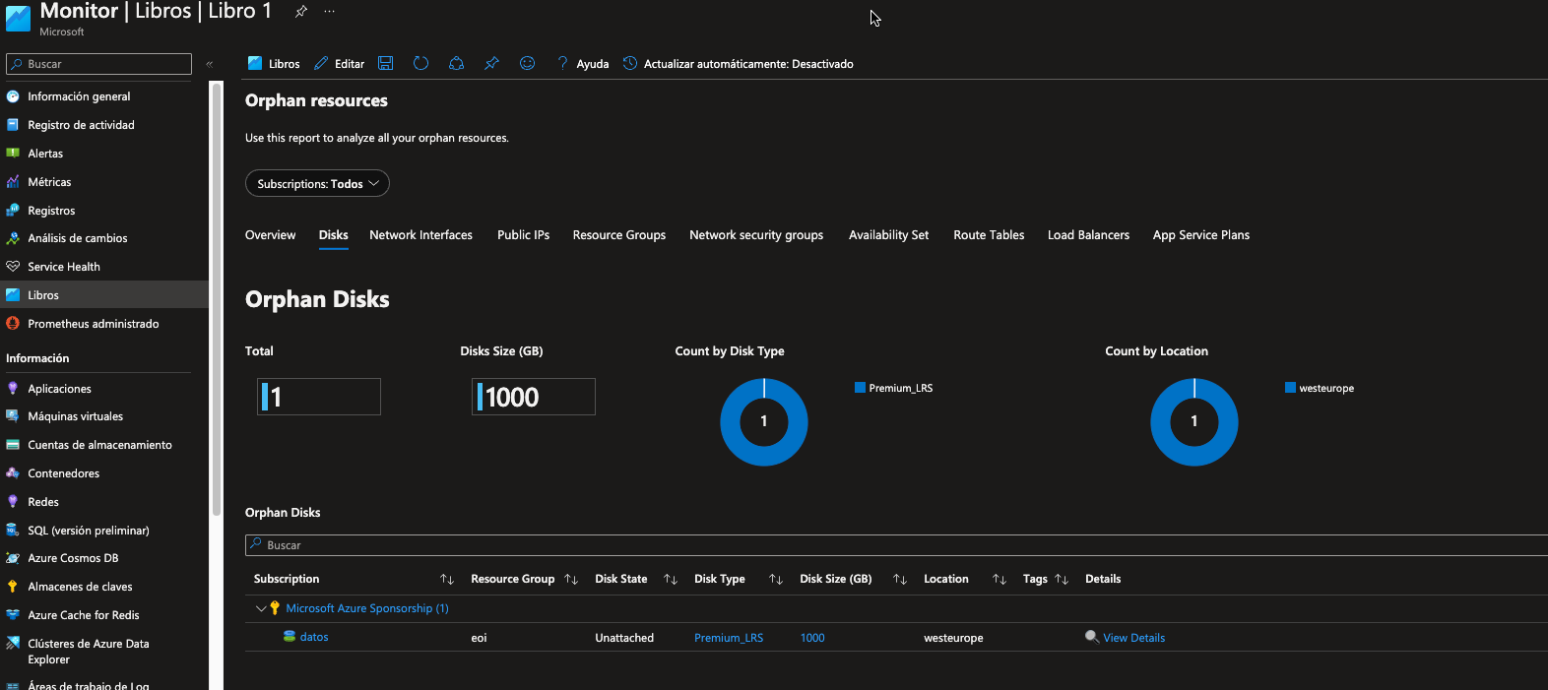Switch to the Network Interfaces tab
Viewport: 1548px width, 690px height.
(x=420, y=235)
